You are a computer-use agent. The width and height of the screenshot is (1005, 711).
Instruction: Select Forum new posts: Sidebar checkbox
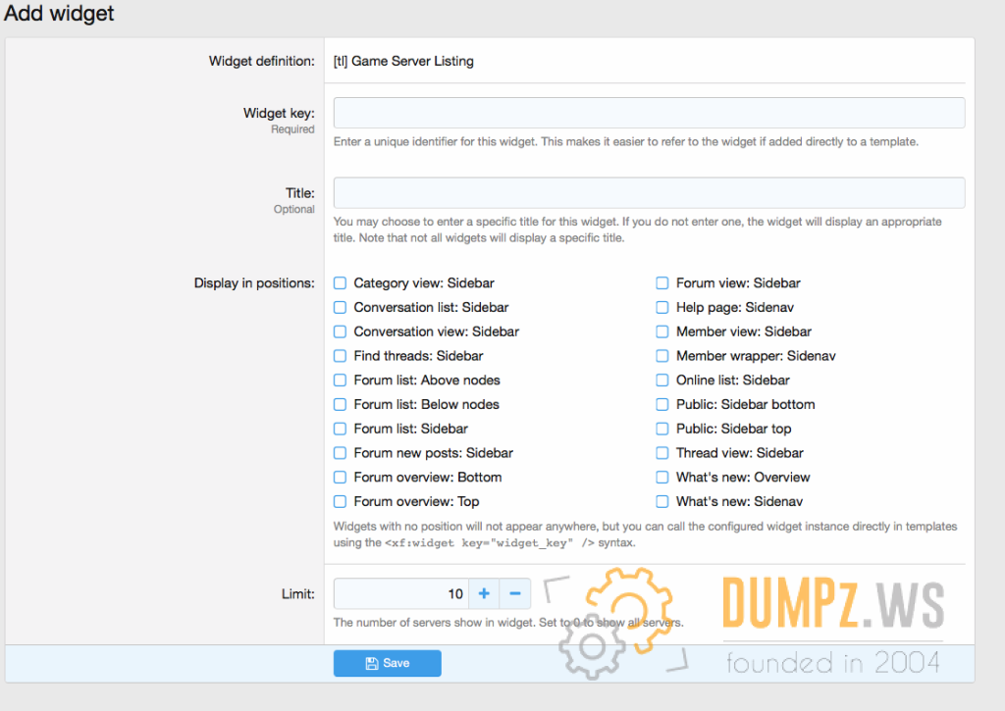341,453
